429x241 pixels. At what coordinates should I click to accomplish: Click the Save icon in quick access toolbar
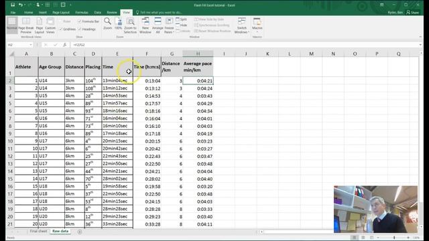(13, 5)
